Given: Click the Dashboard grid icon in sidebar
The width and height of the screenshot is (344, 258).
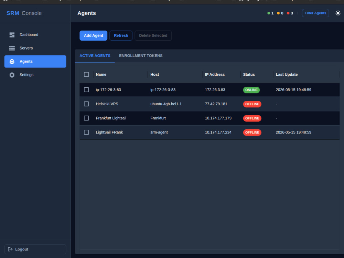Looking at the screenshot, I should pyautogui.click(x=12, y=35).
